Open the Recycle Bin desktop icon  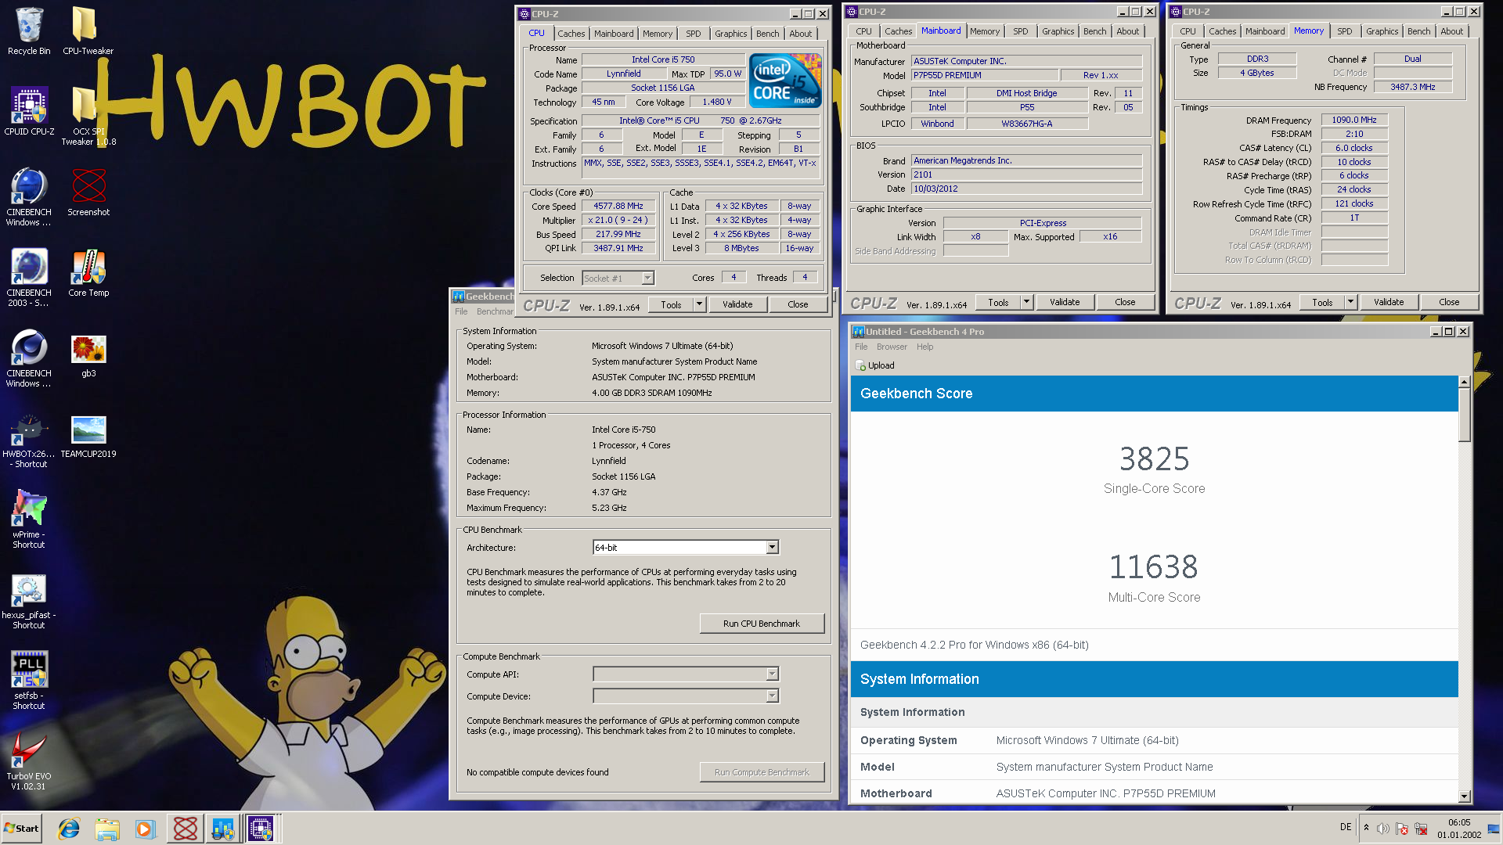click(29, 31)
